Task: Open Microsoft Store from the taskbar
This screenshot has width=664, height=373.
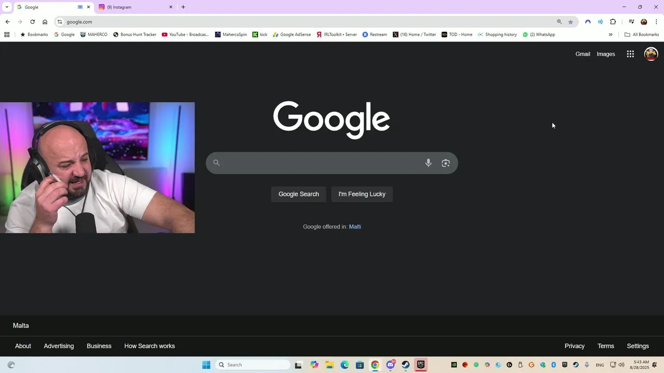Action: click(x=359, y=365)
